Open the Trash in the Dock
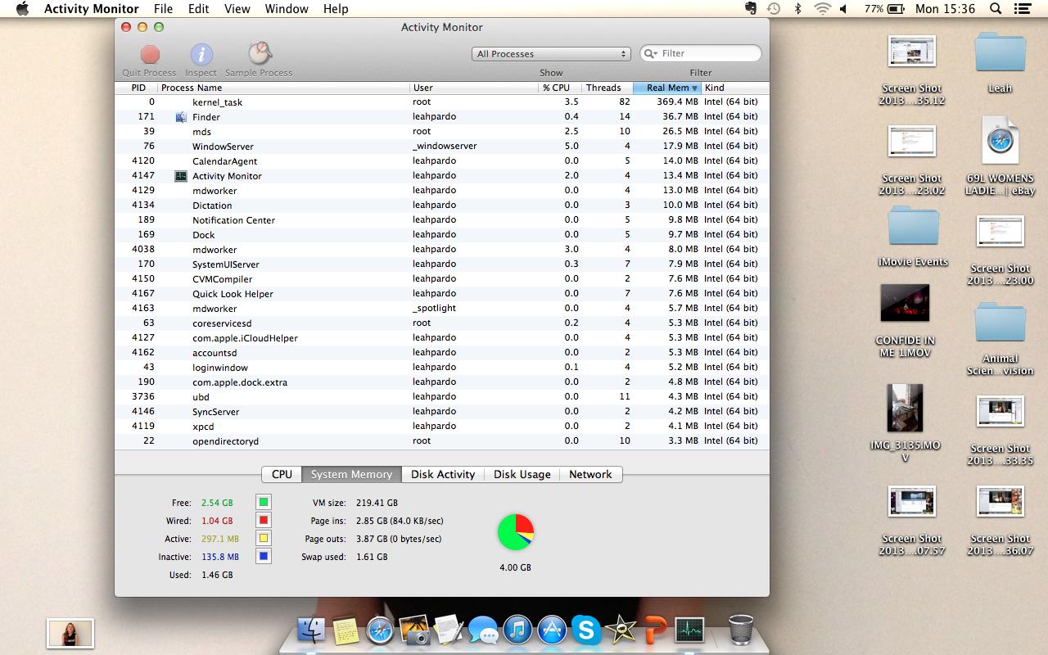The image size is (1048, 655). (x=741, y=630)
